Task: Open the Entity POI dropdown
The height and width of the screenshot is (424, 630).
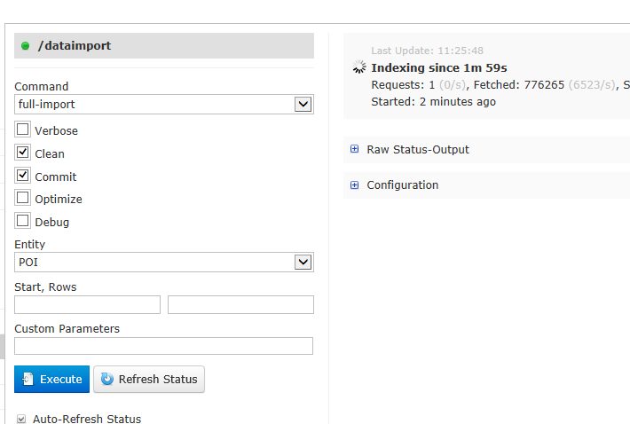Action: pos(164,263)
